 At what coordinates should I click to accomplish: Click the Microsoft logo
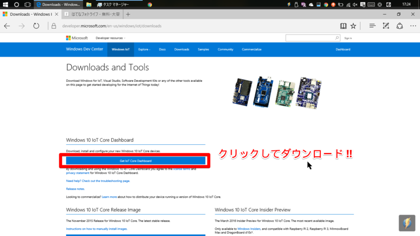coord(77,38)
